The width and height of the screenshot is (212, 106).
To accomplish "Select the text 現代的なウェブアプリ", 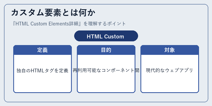I will [170, 70].
